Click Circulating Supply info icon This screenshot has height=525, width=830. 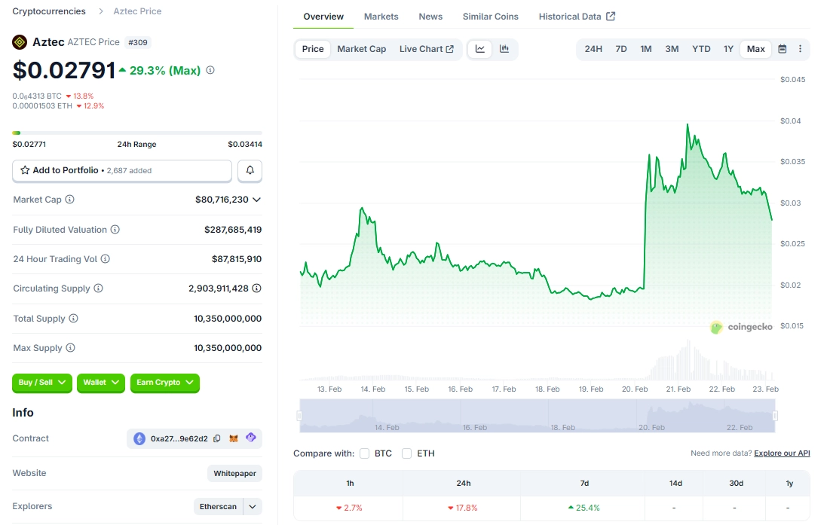click(98, 288)
